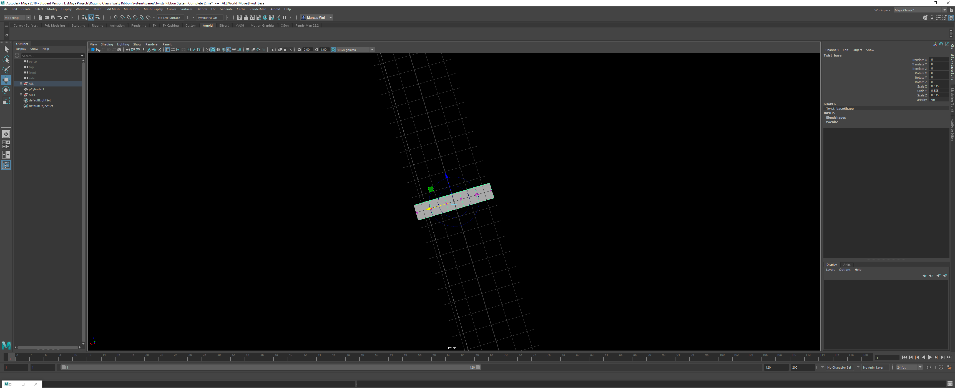Expand the ALL1 node in the Outliner

tap(21, 95)
